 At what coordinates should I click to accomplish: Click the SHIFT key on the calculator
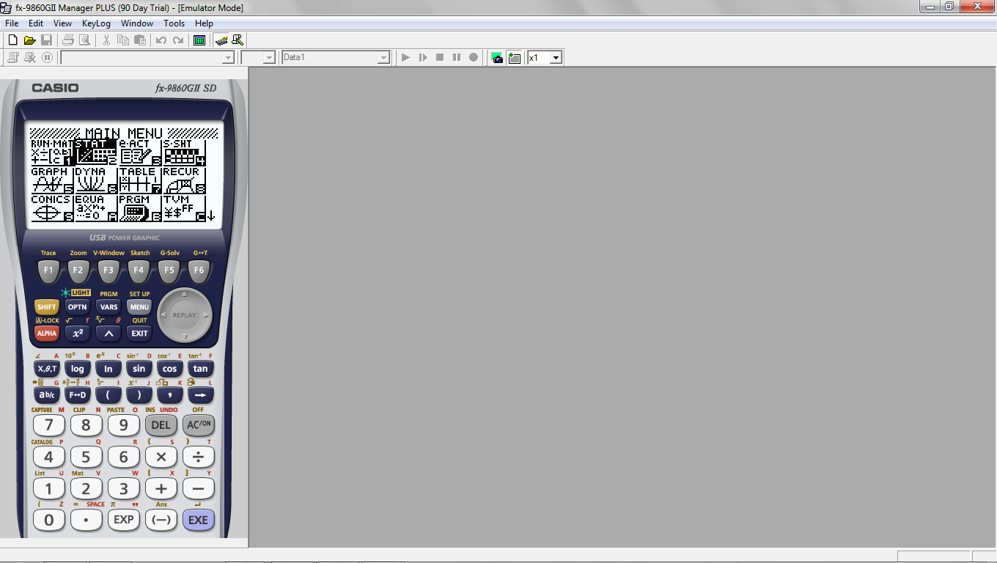click(47, 307)
